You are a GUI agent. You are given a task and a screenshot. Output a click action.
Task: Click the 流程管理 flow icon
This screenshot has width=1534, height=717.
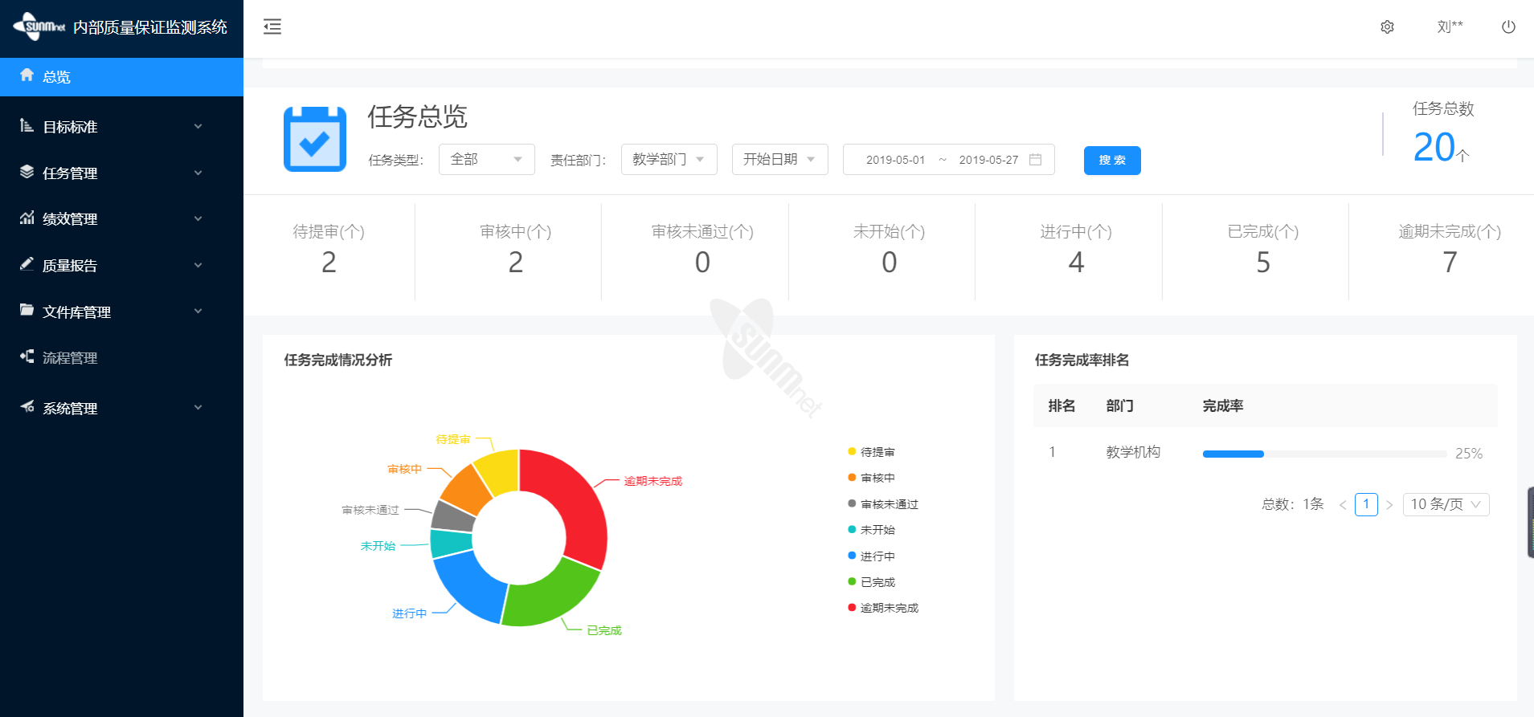coord(27,356)
